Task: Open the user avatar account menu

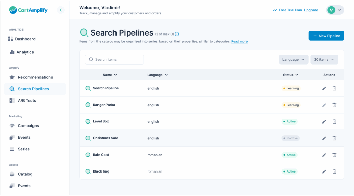Action: [335, 10]
